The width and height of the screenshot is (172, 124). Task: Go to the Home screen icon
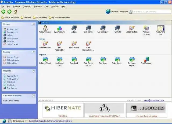15,12
